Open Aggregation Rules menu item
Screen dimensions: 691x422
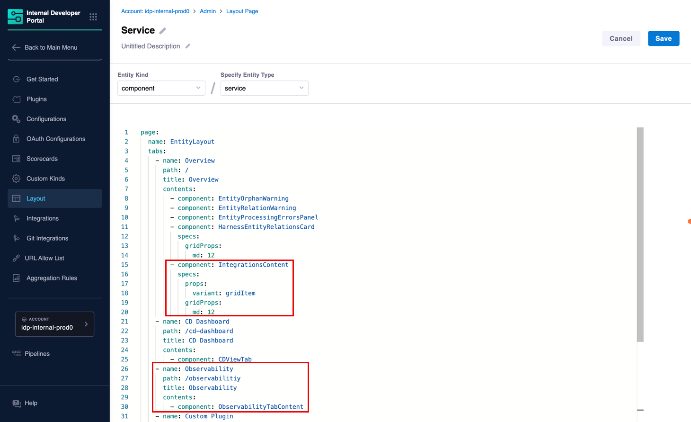(55, 278)
